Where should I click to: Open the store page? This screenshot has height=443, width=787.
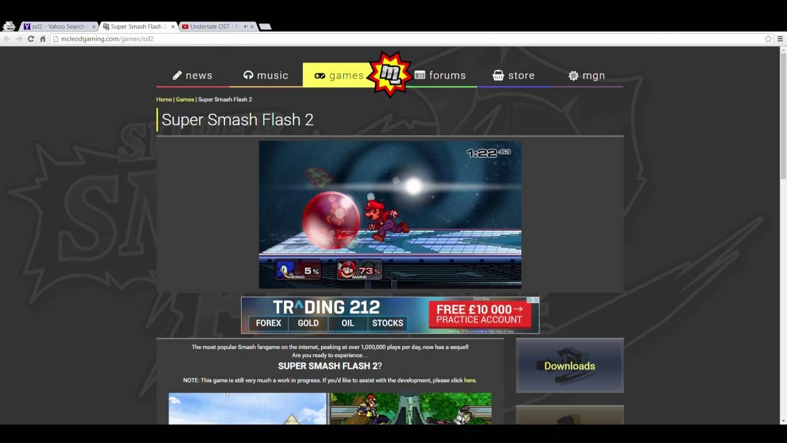pyautogui.click(x=513, y=75)
